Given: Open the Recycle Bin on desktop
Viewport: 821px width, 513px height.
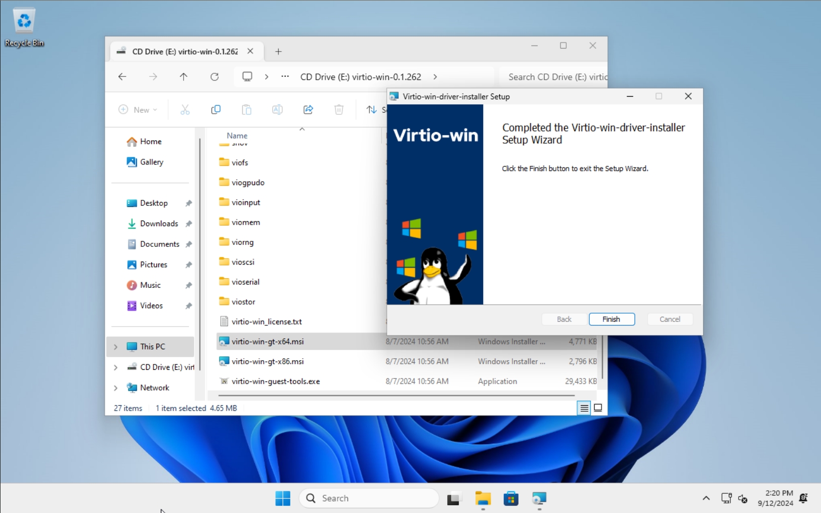Looking at the screenshot, I should (x=24, y=28).
